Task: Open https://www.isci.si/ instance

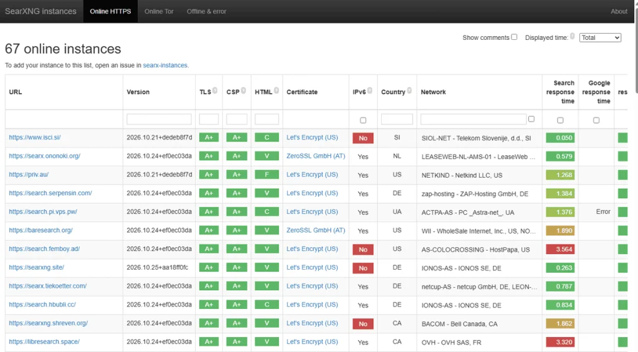Action: point(35,138)
